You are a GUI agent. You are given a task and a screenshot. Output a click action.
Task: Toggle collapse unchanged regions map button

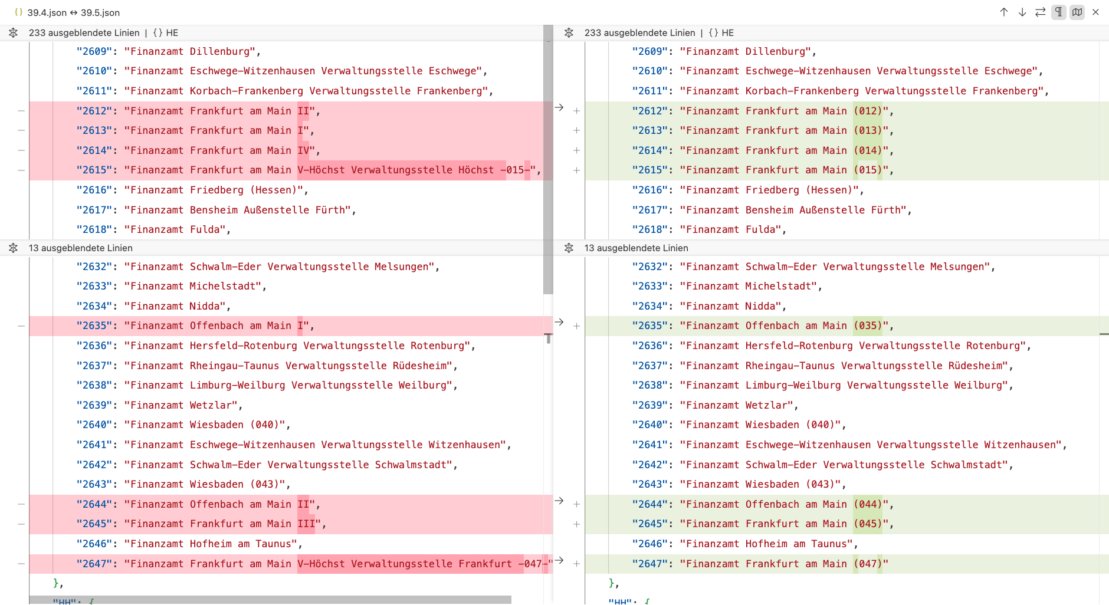point(1077,12)
